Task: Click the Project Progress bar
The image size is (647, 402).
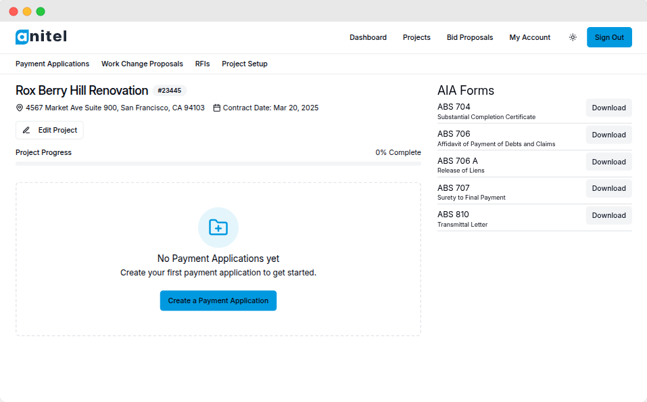Action: 218,162
